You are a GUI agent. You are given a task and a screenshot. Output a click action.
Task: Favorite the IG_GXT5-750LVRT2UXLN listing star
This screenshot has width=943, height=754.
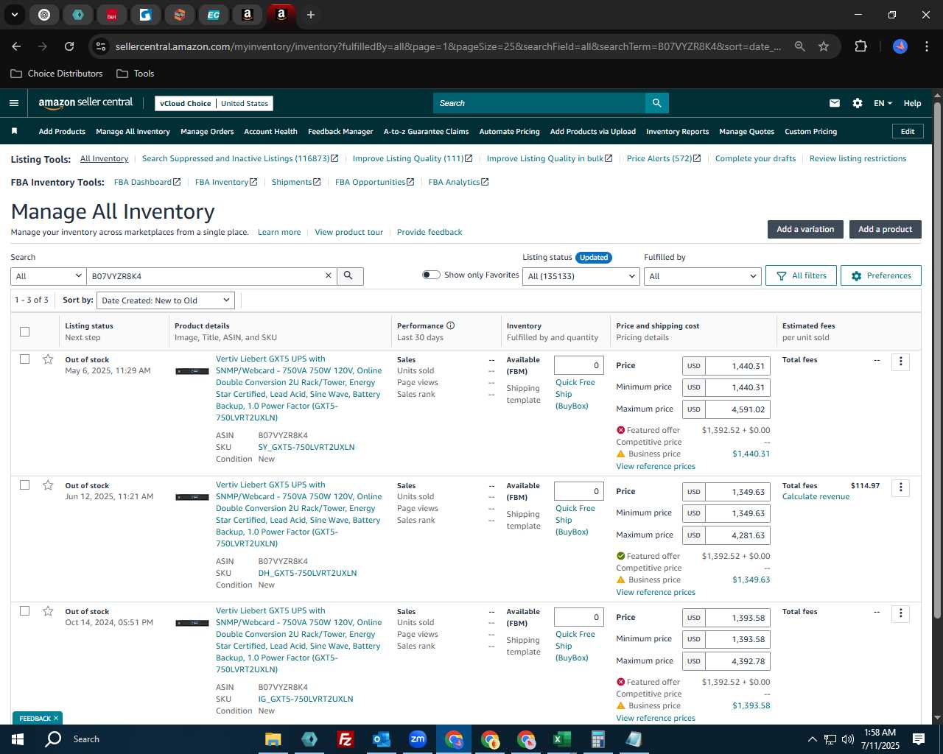pos(48,611)
